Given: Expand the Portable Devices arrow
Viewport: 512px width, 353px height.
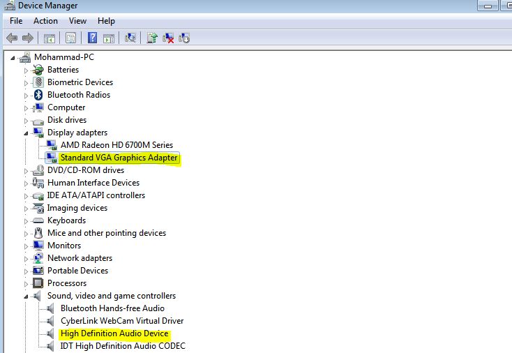Looking at the screenshot, I should [26, 271].
